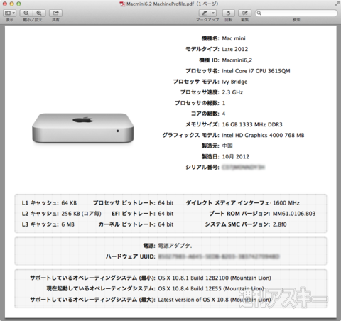Open the 表示 view mode dropdown

9,13
